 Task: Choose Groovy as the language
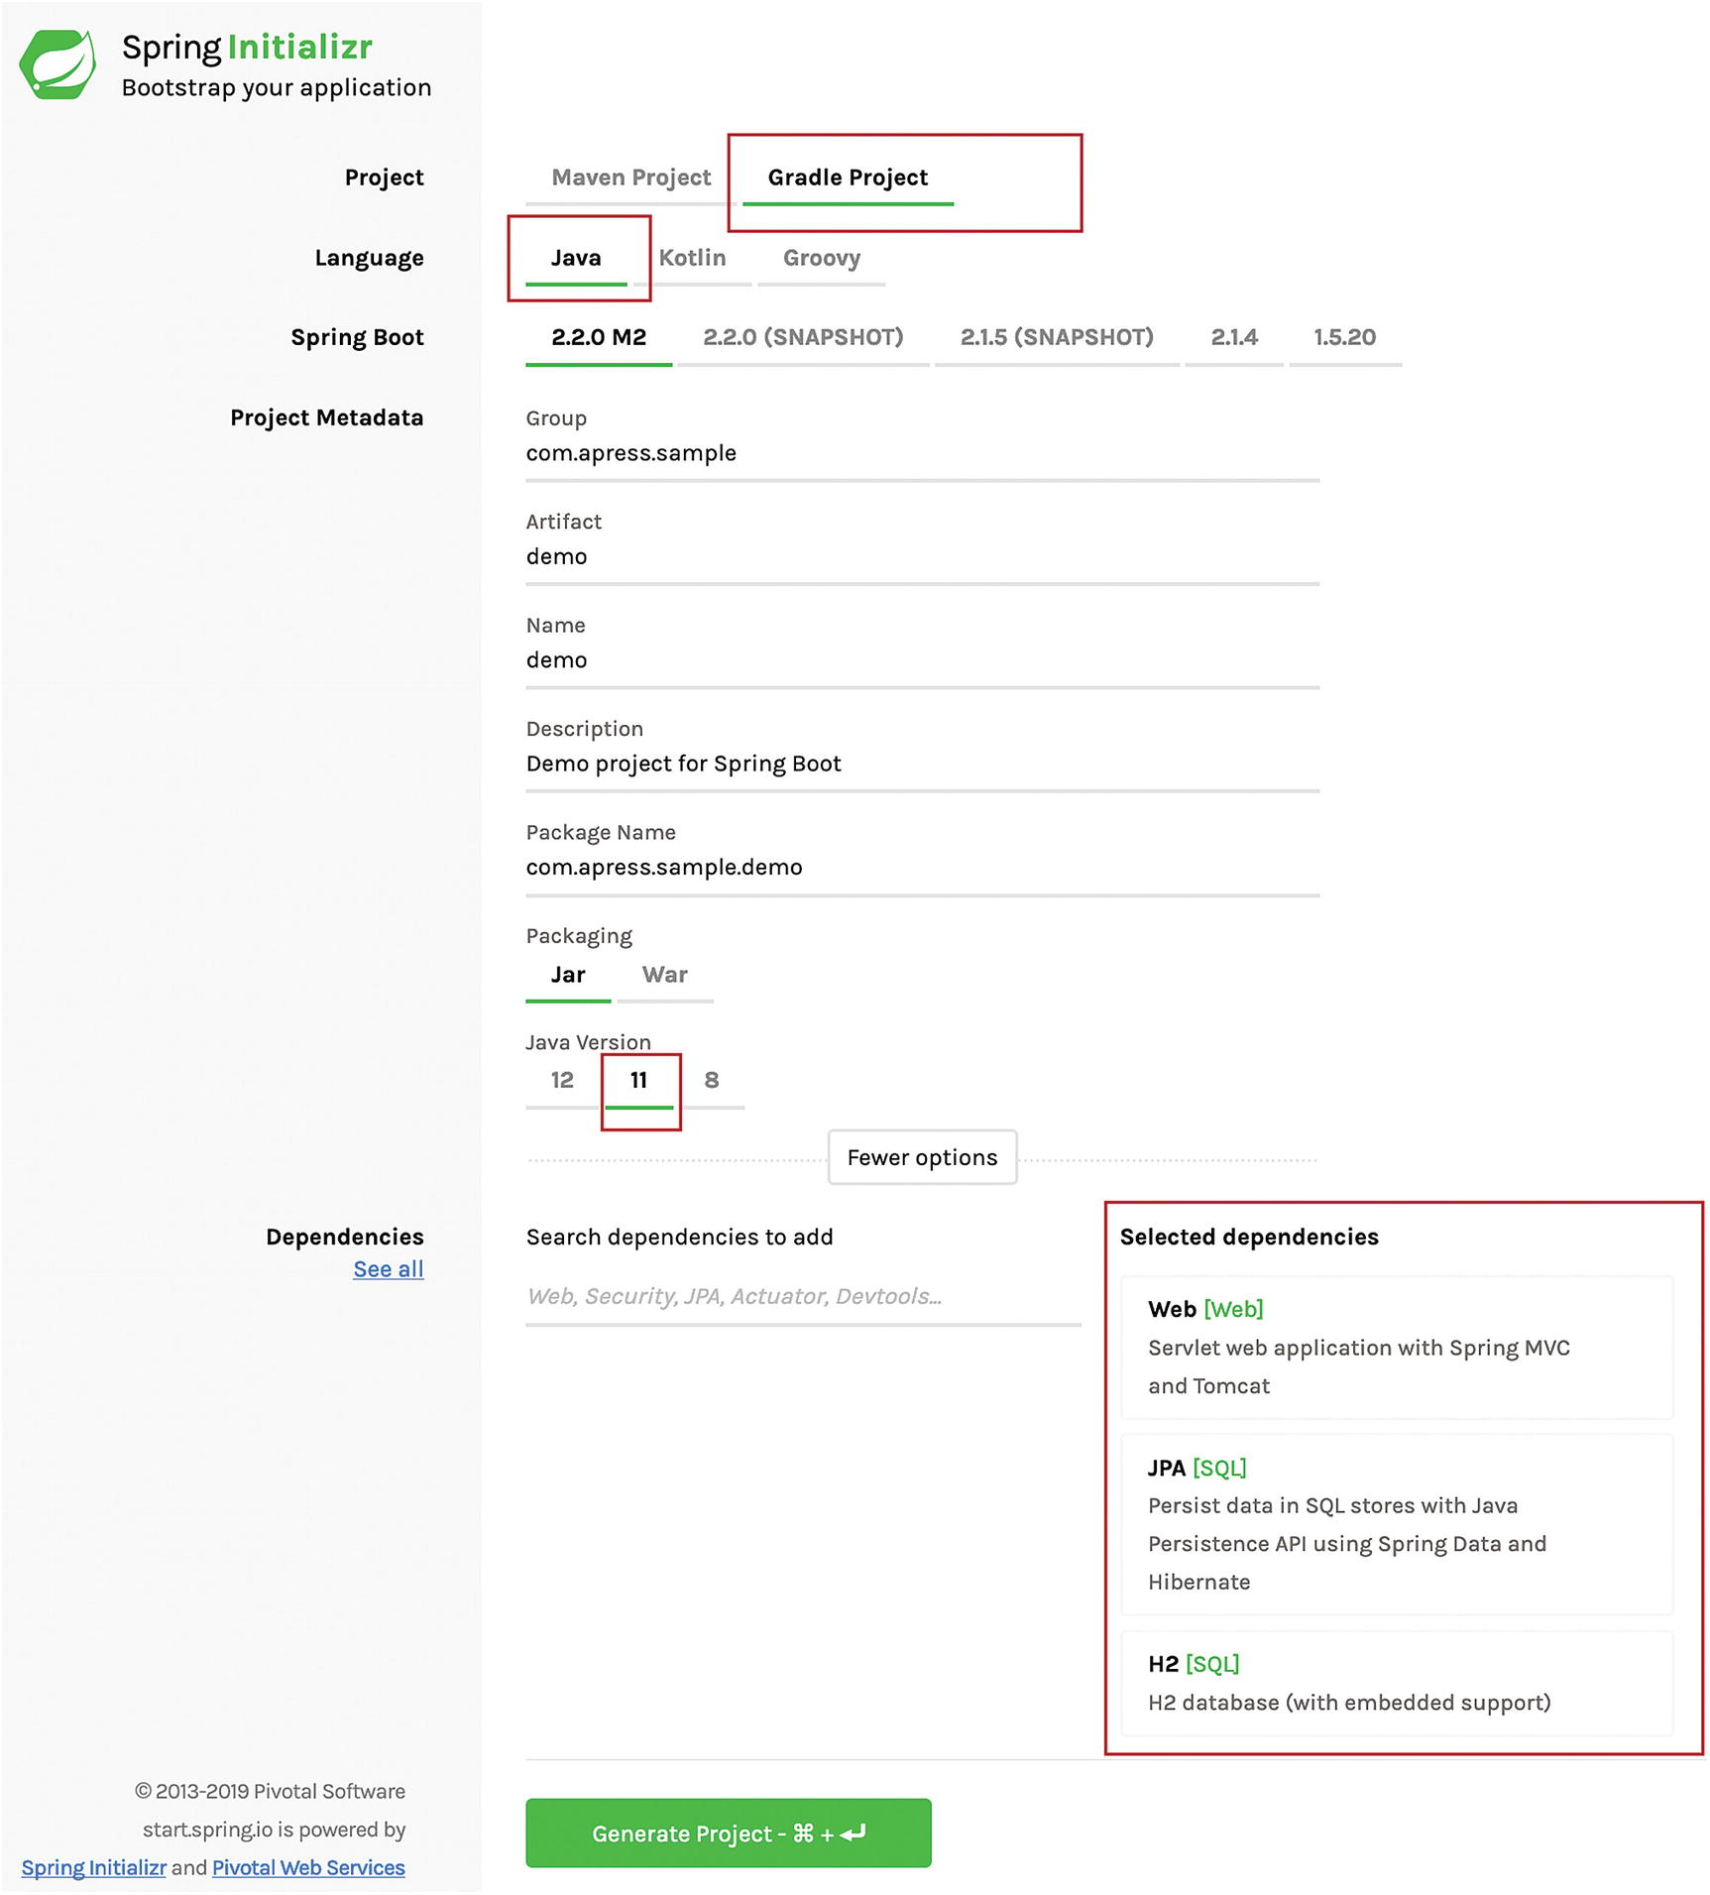(821, 258)
